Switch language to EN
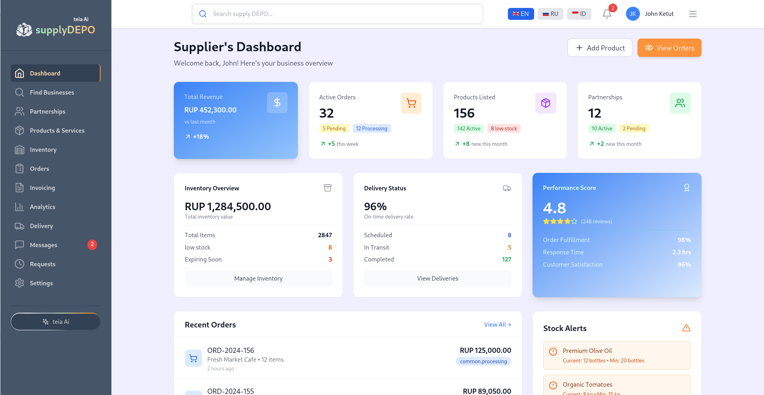 (521, 14)
